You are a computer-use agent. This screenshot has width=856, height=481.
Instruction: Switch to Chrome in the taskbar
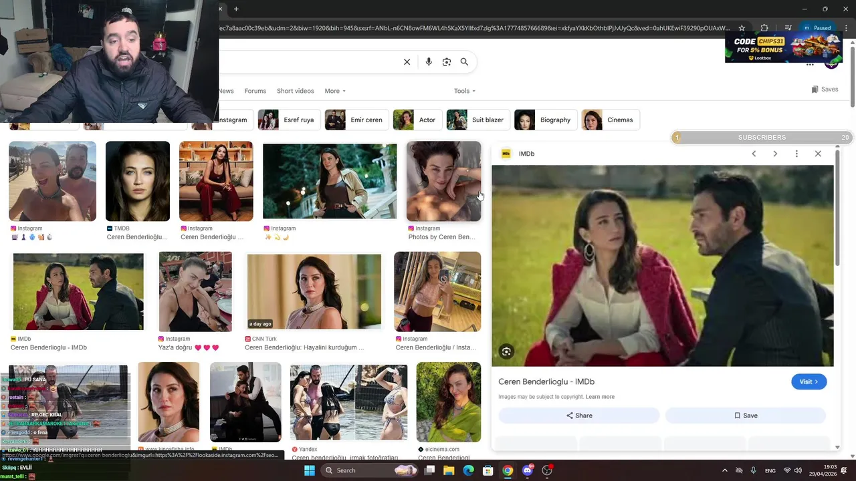(x=508, y=470)
